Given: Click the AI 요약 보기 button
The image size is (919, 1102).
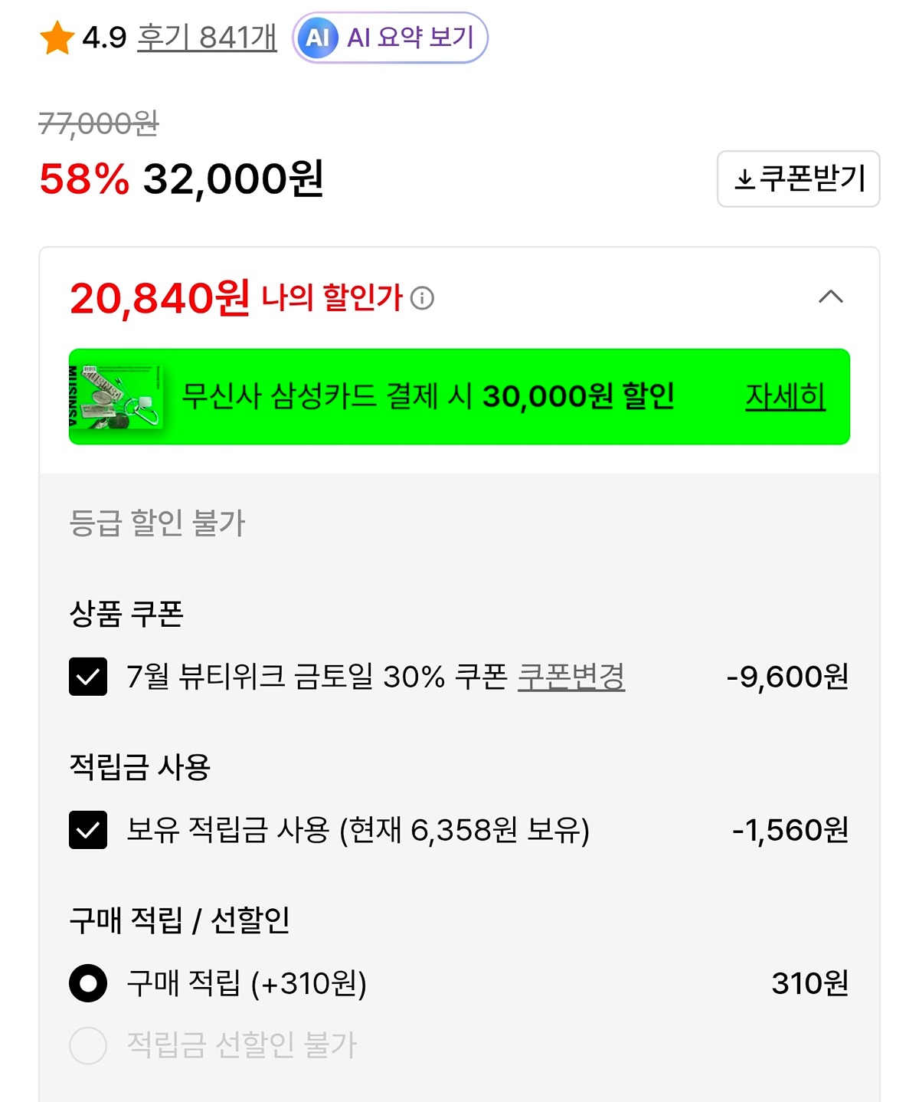Looking at the screenshot, I should click(x=390, y=38).
